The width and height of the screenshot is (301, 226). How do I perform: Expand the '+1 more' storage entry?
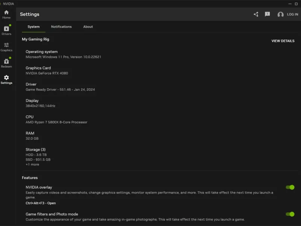click(32, 165)
